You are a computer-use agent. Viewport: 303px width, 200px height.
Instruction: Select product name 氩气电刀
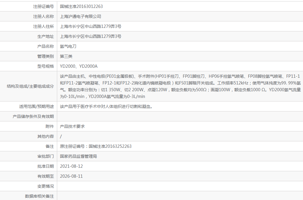coord(68,46)
